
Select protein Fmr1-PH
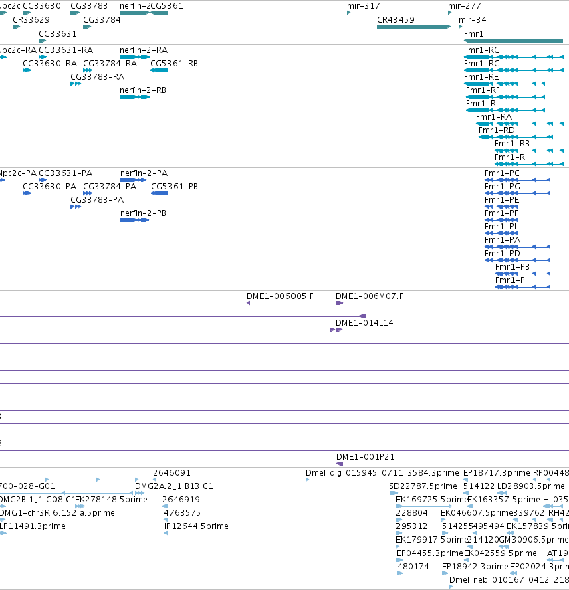[x=523, y=287]
